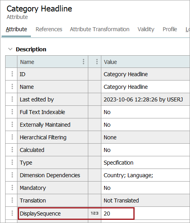The image size is (190, 223).
Task: Click the Mandatory value cell showing No
Action: coord(145,188)
